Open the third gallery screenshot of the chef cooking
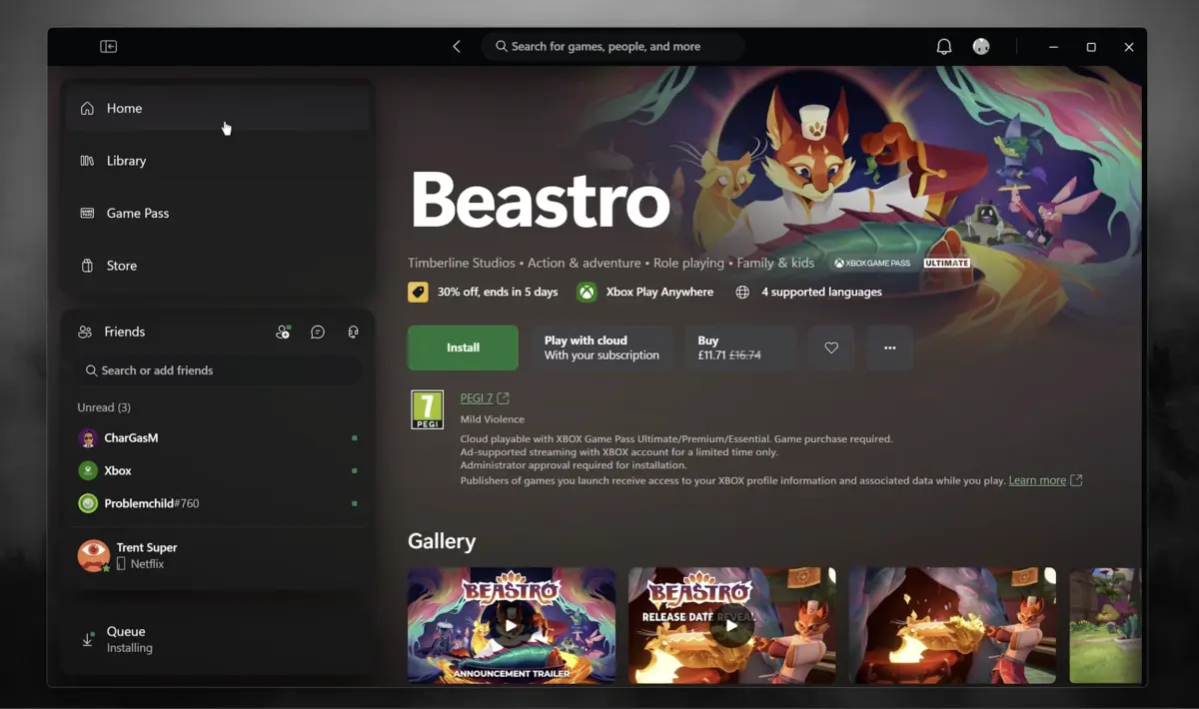Screen dimensions: 1199x709 tap(952, 626)
